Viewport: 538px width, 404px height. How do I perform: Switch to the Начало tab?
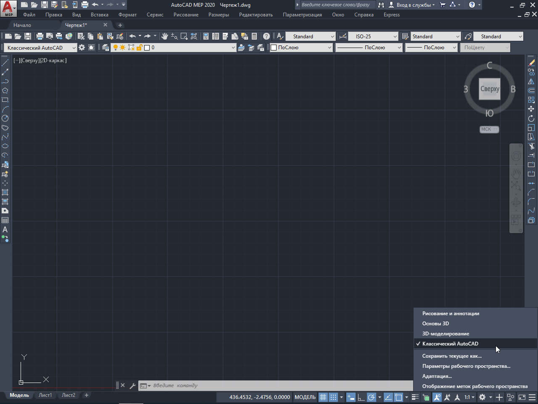coord(22,25)
